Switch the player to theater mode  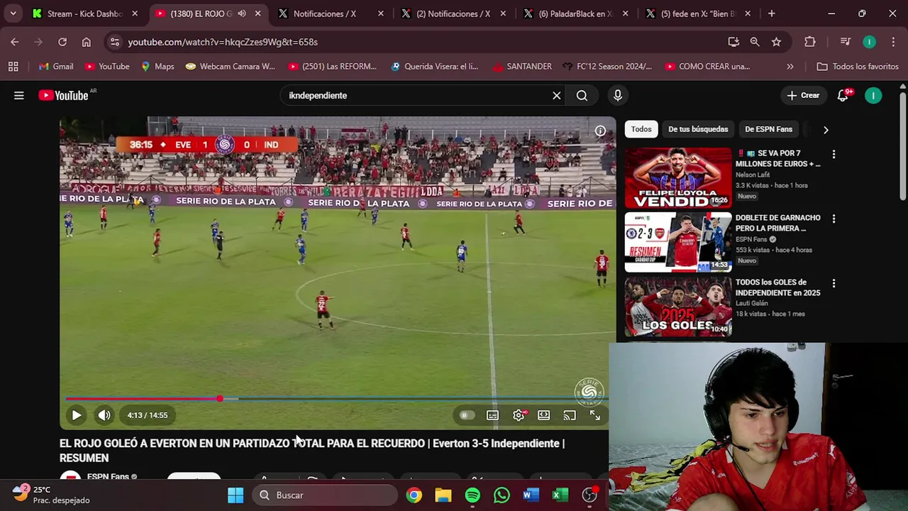[543, 415]
